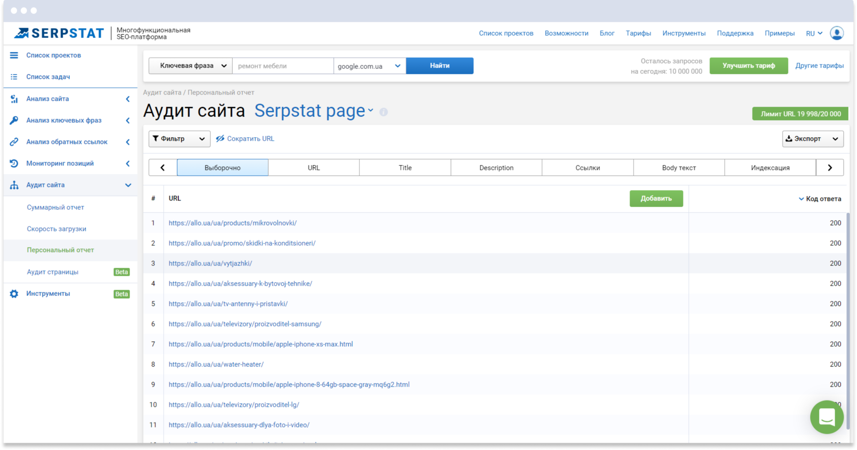The image size is (857, 450).
Task: Open Блог in top navigation
Action: pos(607,33)
